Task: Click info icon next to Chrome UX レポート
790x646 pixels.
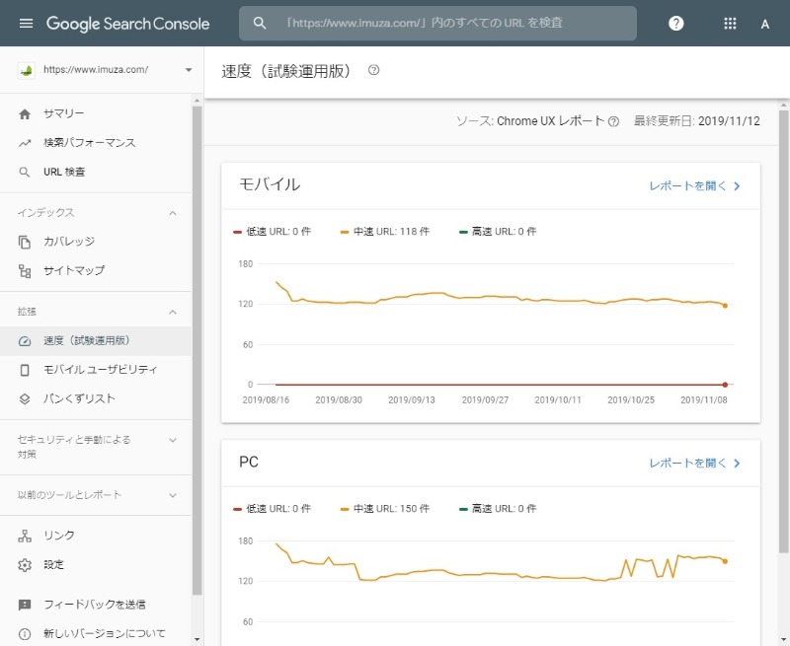Action: point(613,121)
